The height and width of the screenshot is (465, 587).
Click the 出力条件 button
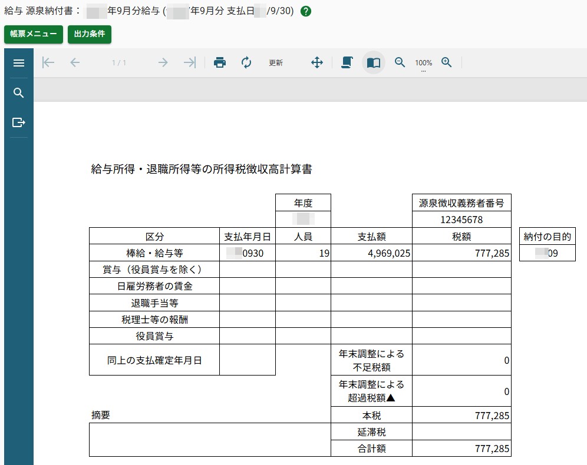pyautogui.click(x=90, y=34)
